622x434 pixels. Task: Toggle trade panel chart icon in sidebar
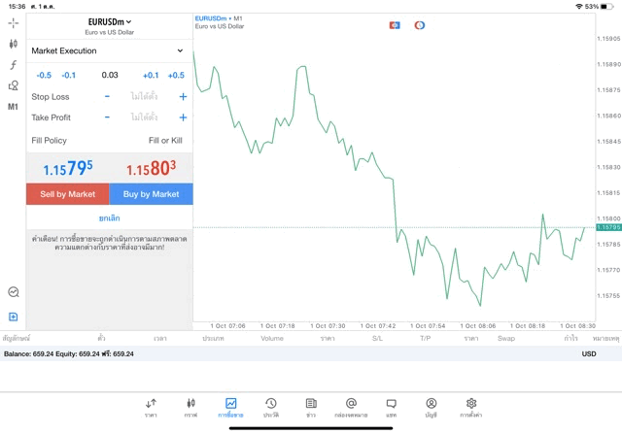(x=13, y=292)
